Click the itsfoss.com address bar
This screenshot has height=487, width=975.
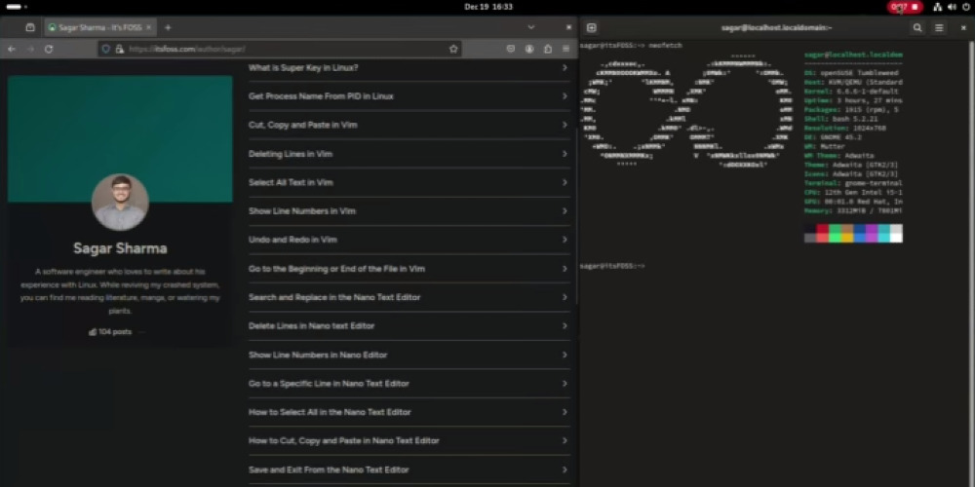pyautogui.click(x=280, y=49)
